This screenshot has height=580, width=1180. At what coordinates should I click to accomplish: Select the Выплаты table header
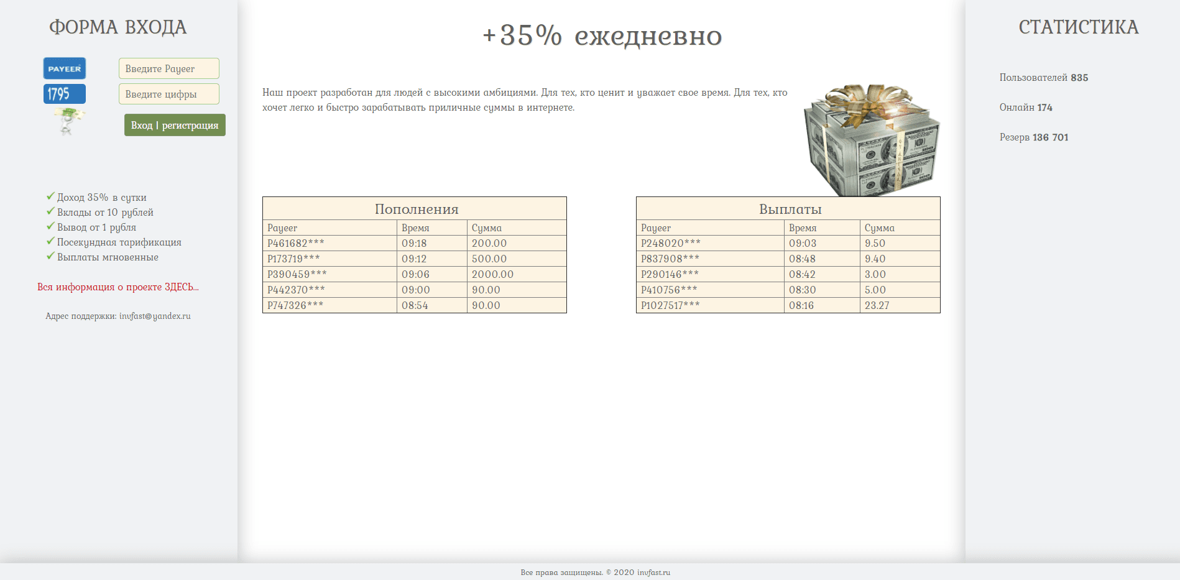click(x=788, y=209)
